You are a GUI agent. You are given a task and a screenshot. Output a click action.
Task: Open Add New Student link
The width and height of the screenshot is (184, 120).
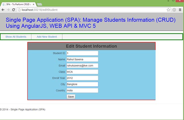click(x=47, y=37)
